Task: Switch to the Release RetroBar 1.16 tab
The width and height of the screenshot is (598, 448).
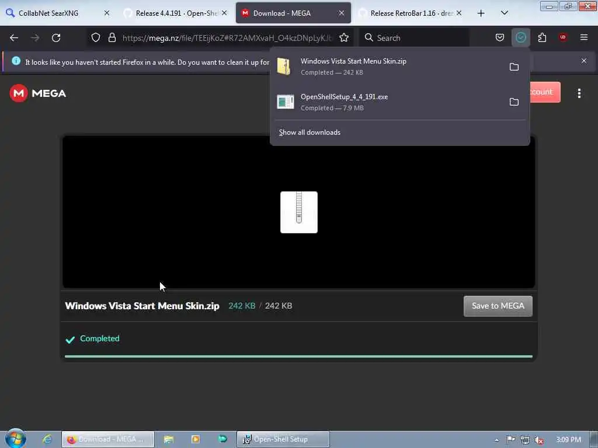Action: coord(410,13)
